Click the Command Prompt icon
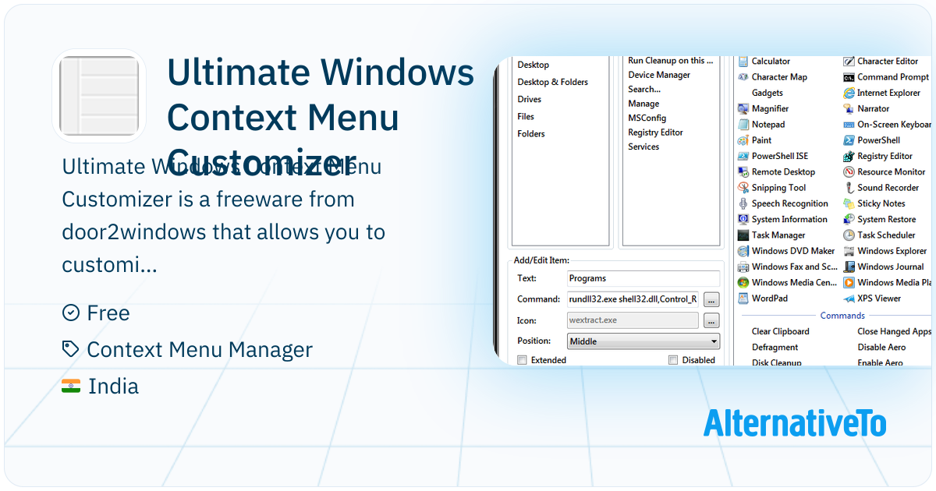Image resolution: width=936 pixels, height=491 pixels. (849, 77)
